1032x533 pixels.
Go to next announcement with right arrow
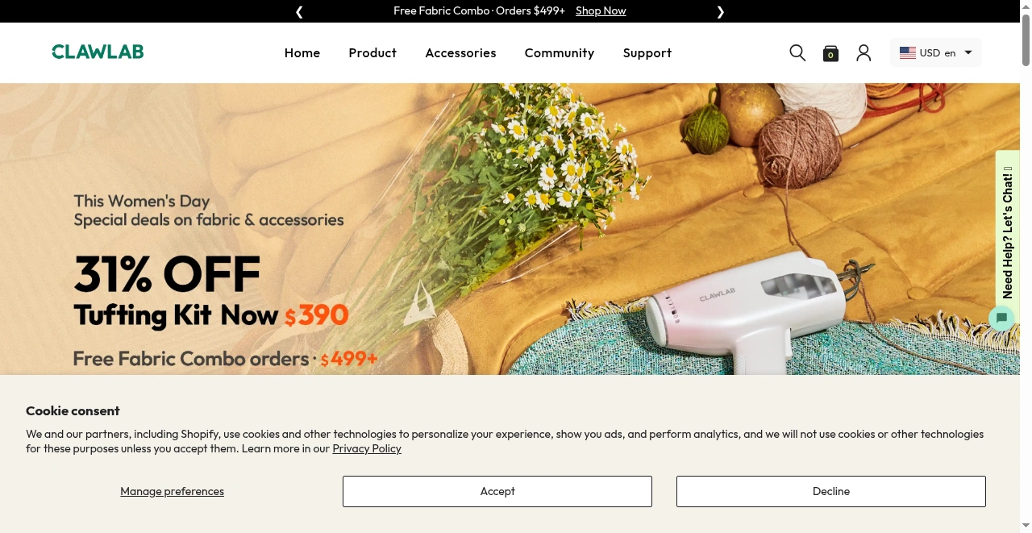721,11
